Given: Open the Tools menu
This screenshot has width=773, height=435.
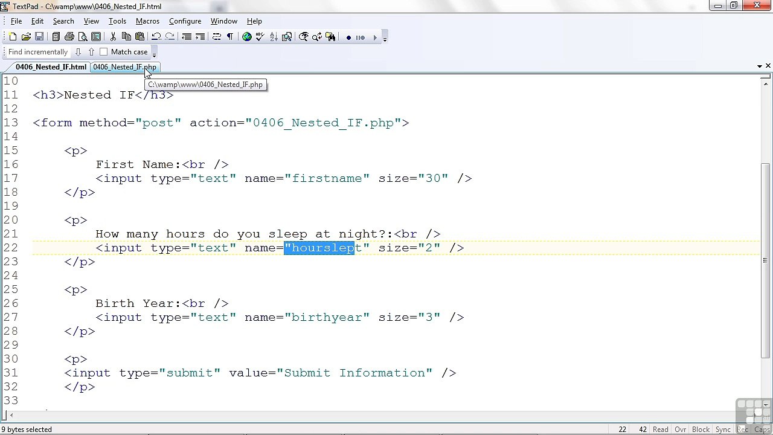Looking at the screenshot, I should tap(117, 21).
